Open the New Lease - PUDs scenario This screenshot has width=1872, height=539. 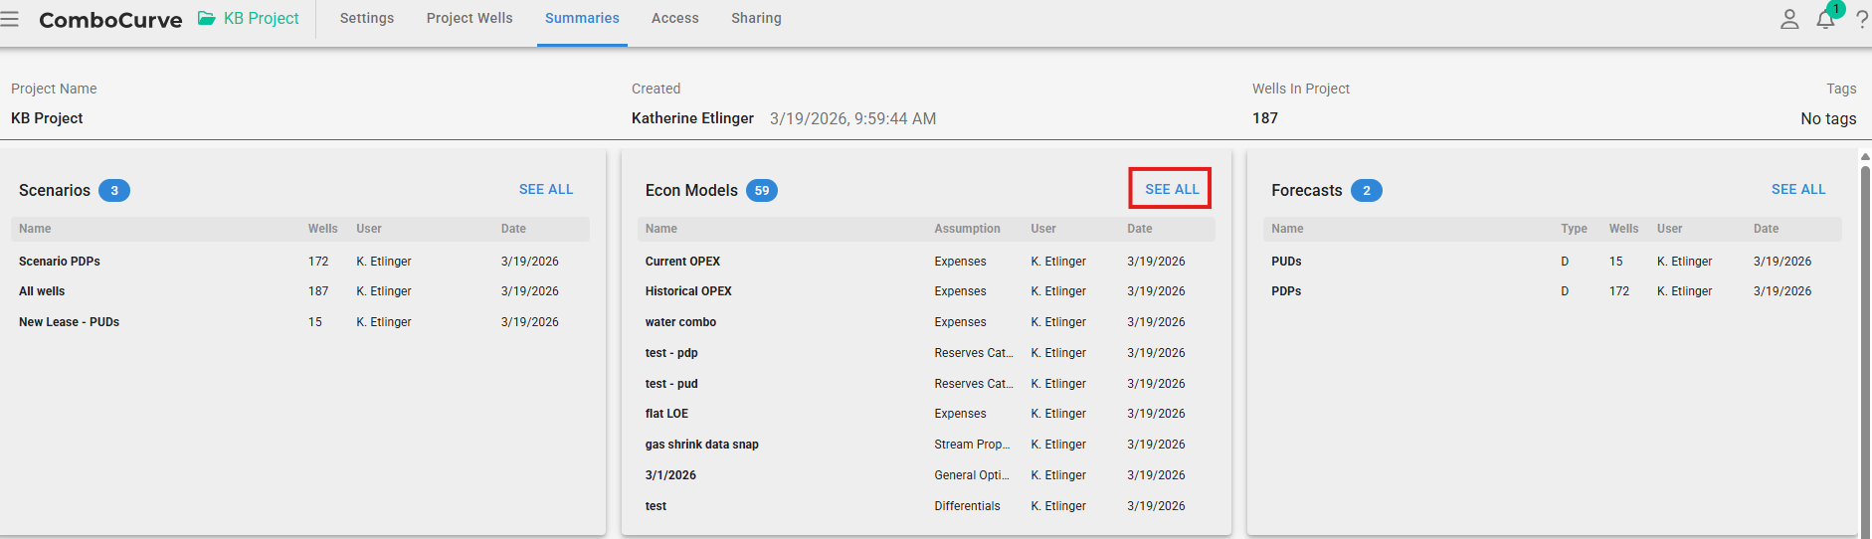(69, 322)
